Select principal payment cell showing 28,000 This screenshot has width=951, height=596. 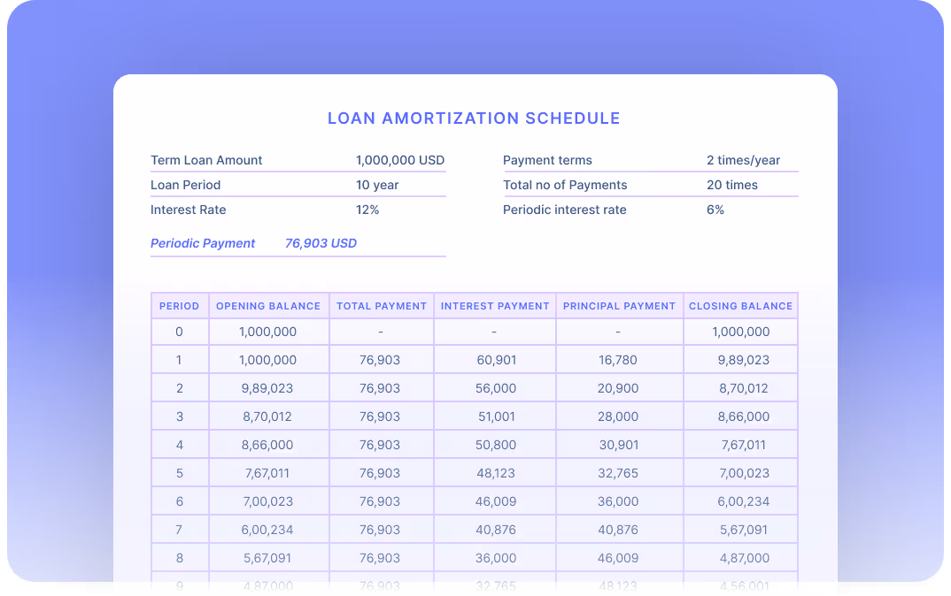[x=619, y=416]
